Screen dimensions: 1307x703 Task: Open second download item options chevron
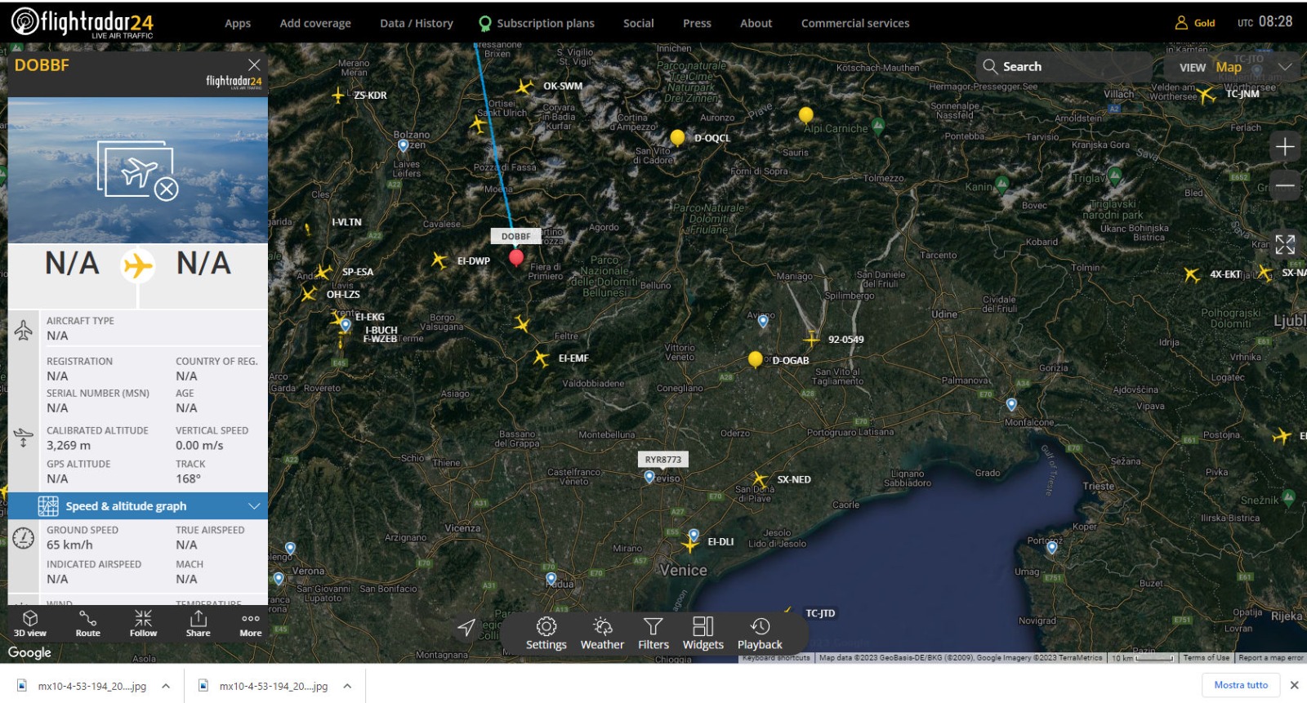coord(347,686)
